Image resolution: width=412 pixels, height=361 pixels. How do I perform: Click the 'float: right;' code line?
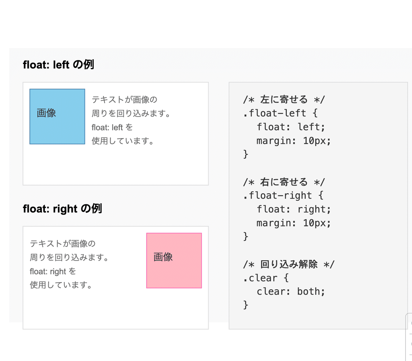(294, 209)
